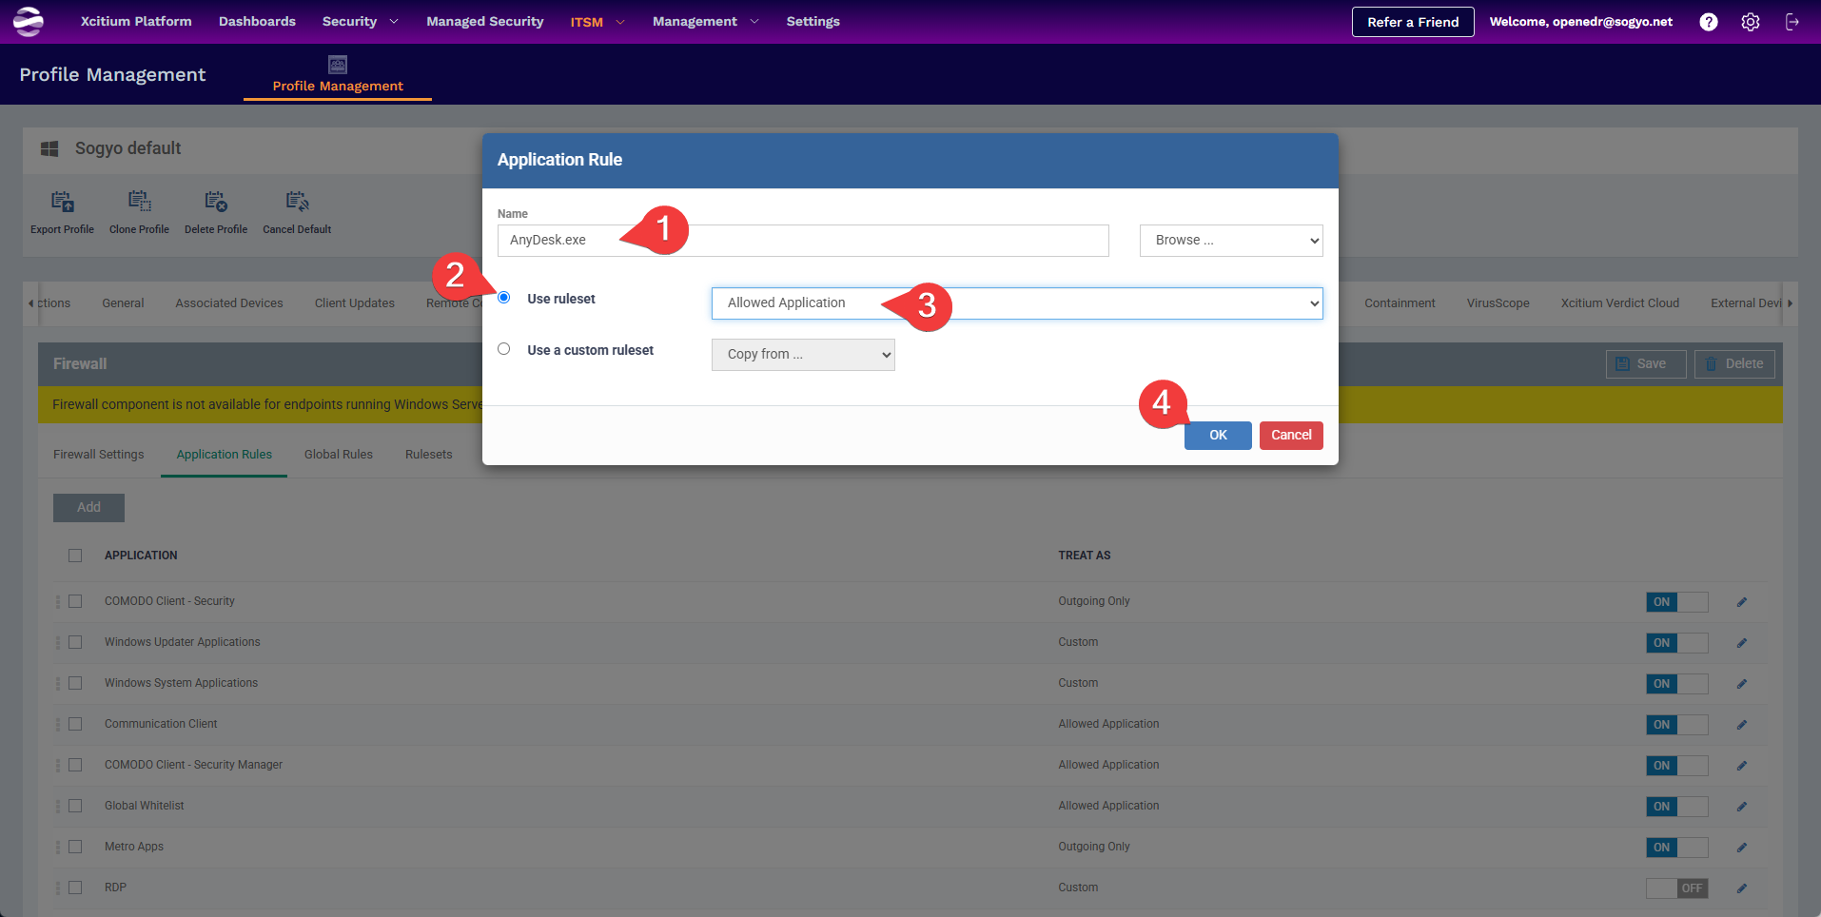
Task: Click the Firewall Delete button
Action: click(x=1734, y=364)
